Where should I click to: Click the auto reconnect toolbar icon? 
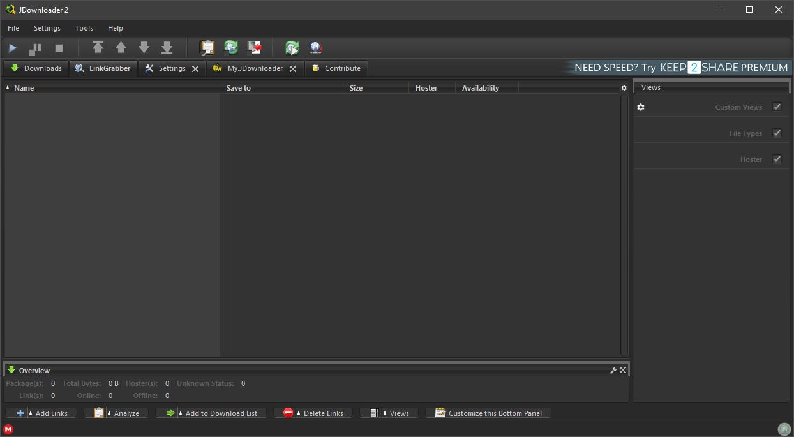click(x=231, y=48)
